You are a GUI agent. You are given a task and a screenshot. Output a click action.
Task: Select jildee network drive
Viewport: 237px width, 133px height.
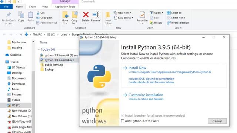(x=19, y=127)
